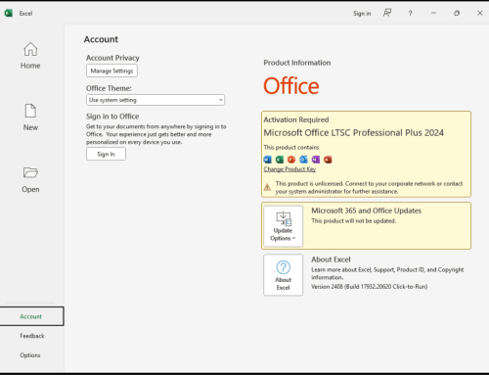Go to the Open files page

[x=30, y=179]
